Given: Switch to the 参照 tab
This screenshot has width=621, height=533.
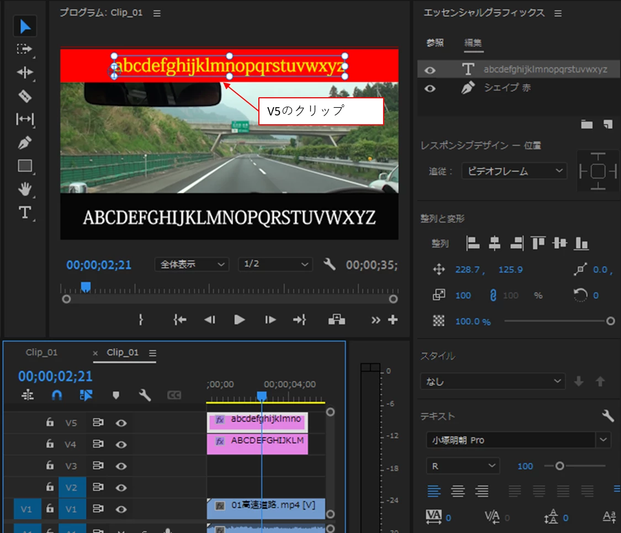Looking at the screenshot, I should click(435, 43).
